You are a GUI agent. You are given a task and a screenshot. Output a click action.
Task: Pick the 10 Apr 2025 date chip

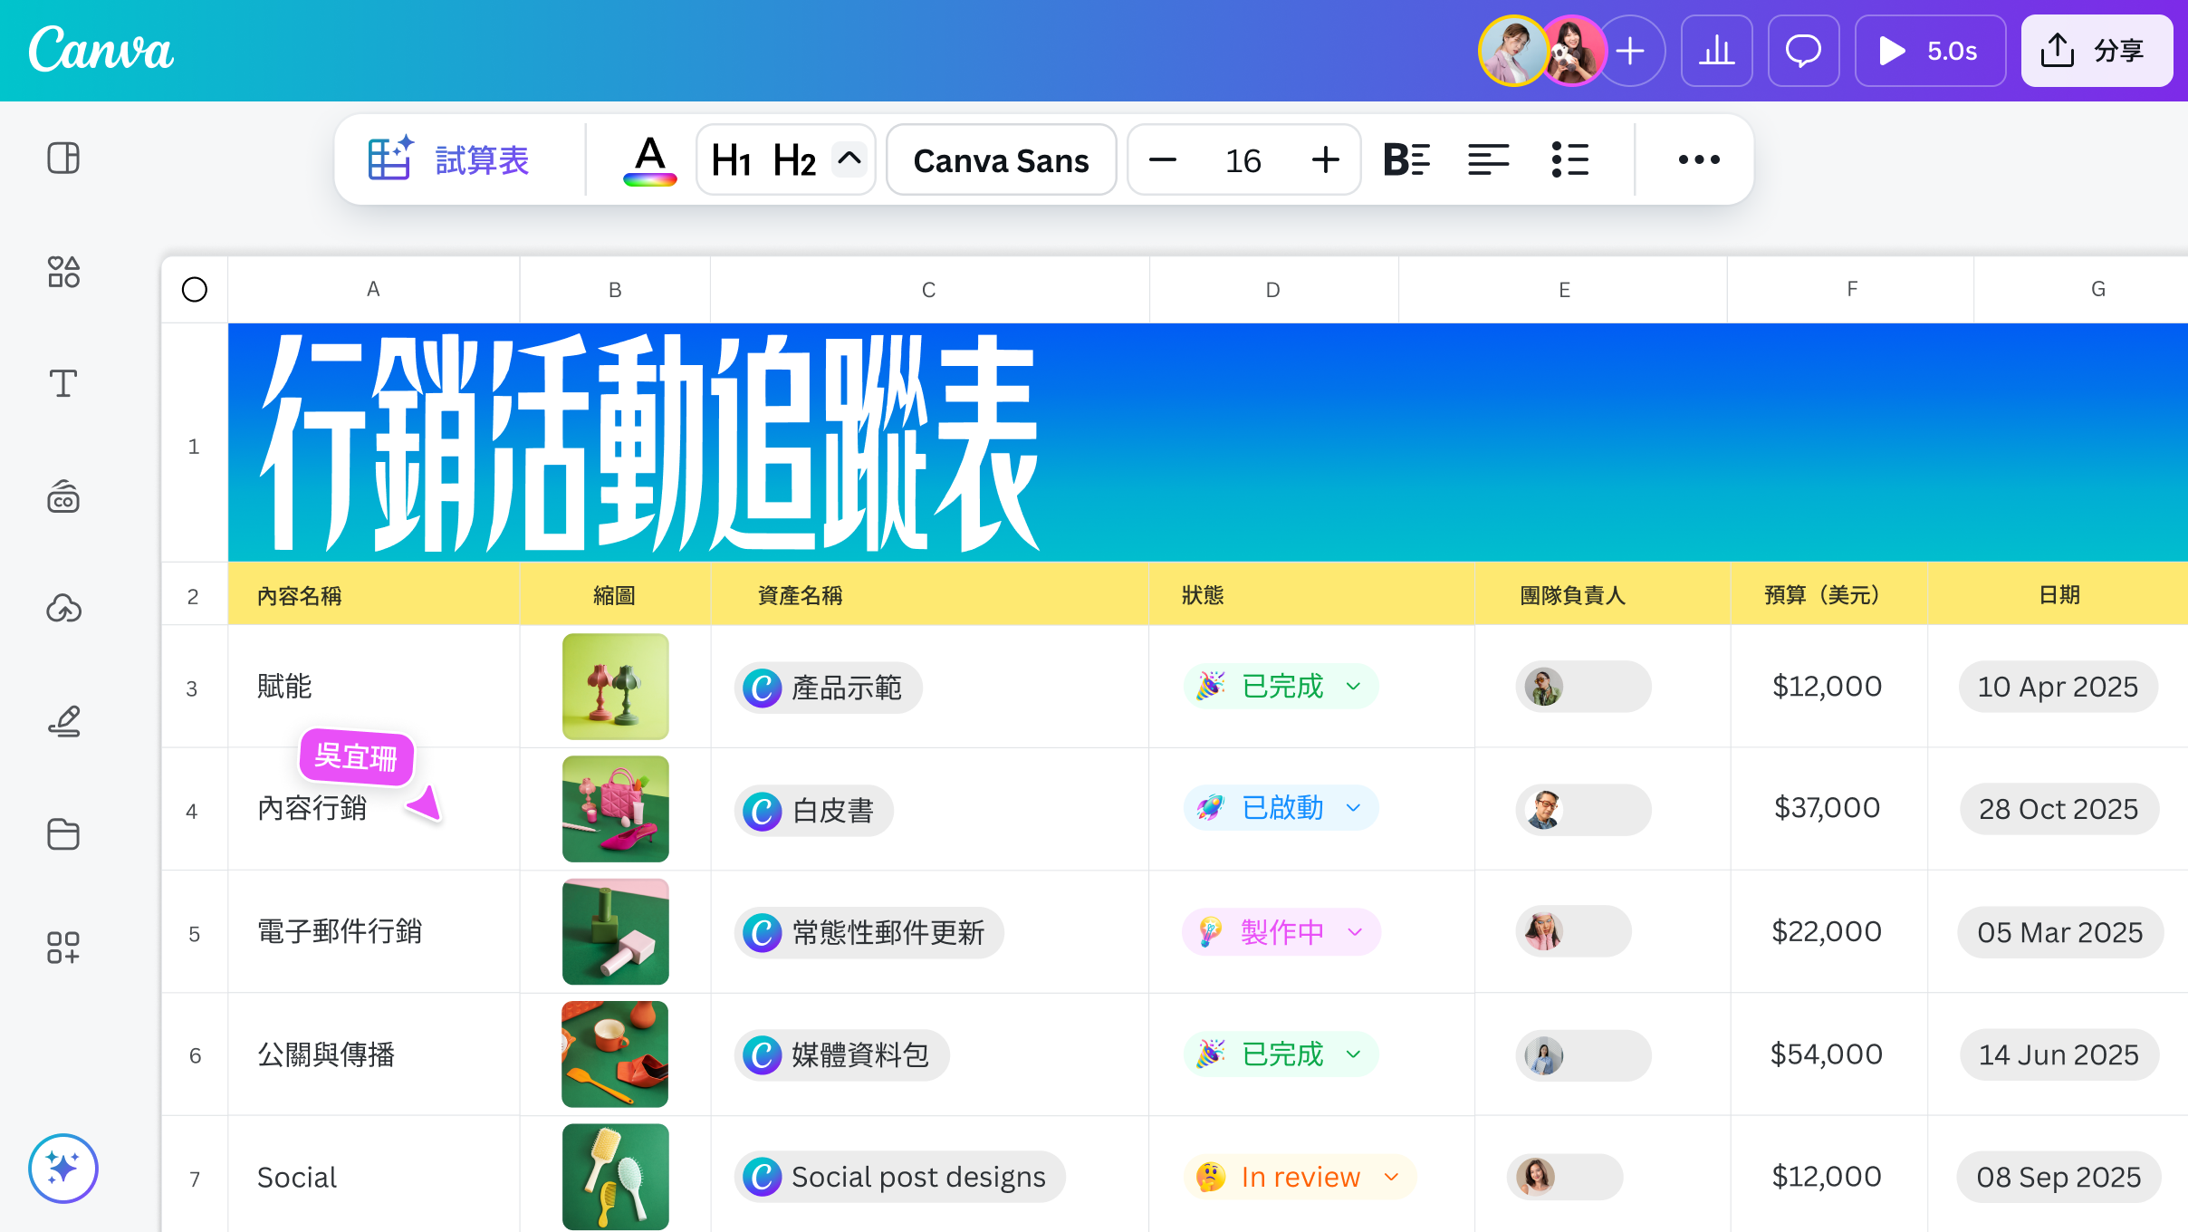click(2058, 687)
